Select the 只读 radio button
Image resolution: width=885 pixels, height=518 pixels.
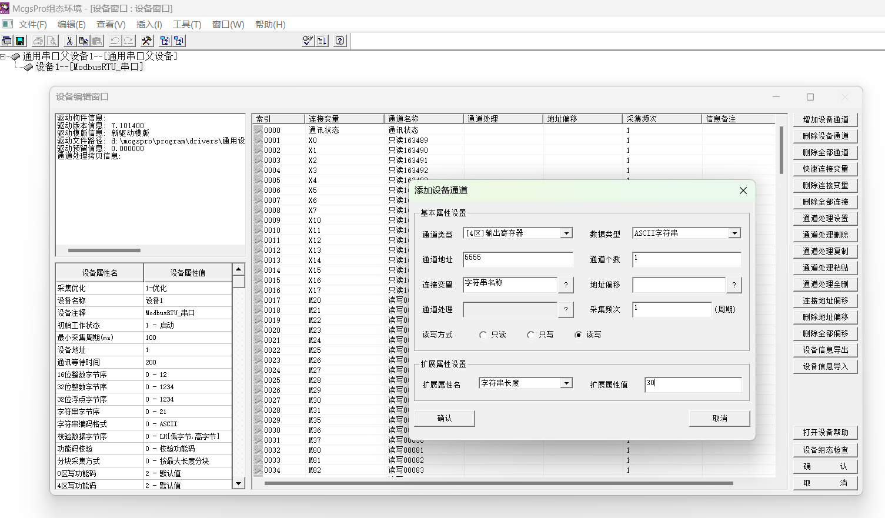tap(483, 335)
